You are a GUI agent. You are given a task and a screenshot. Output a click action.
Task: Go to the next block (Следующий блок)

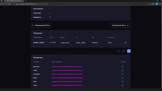tap(120, 25)
